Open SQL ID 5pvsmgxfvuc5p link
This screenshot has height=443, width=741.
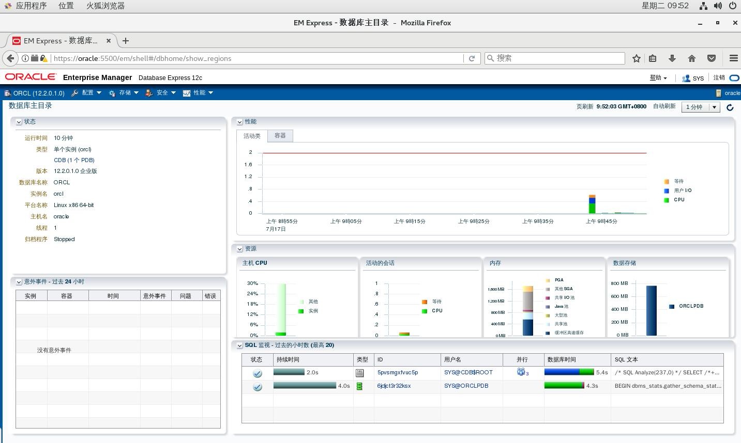tap(398, 372)
